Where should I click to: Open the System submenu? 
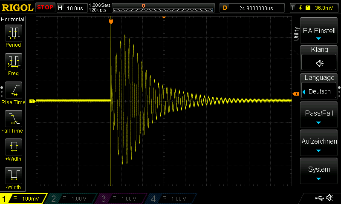point(319,171)
